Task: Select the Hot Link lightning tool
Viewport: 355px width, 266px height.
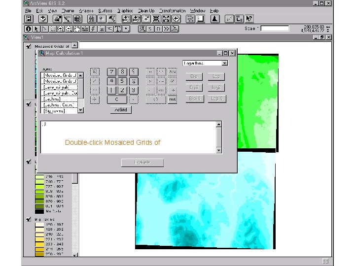Action: (x=93, y=29)
